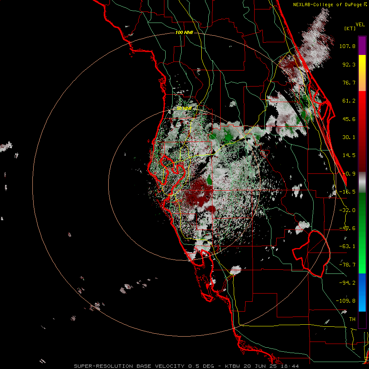The height and width of the screenshot is (369, 369).
Task: Click the [KT] units label
Action: (350, 28)
